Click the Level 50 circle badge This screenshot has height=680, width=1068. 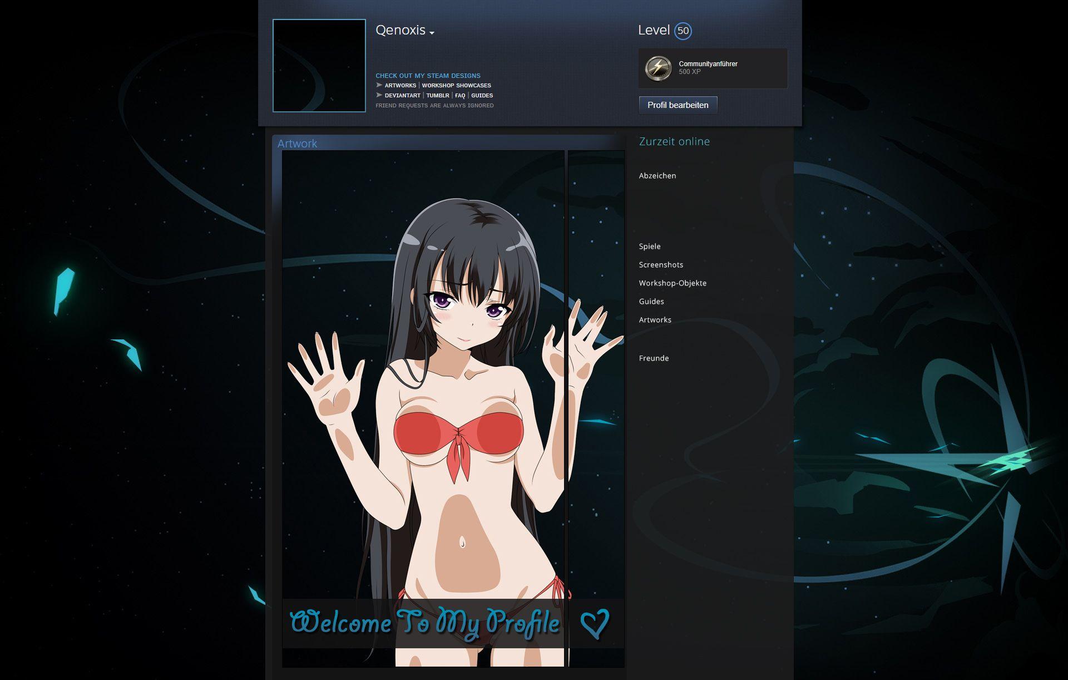point(683,31)
